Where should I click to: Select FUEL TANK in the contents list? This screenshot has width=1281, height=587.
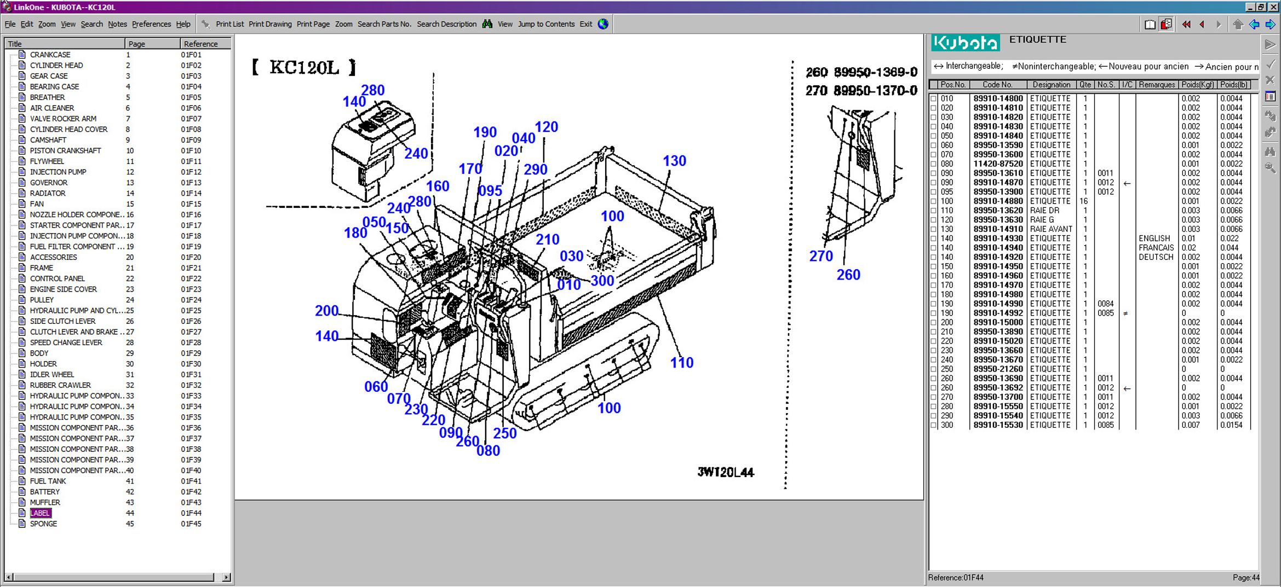click(x=48, y=481)
